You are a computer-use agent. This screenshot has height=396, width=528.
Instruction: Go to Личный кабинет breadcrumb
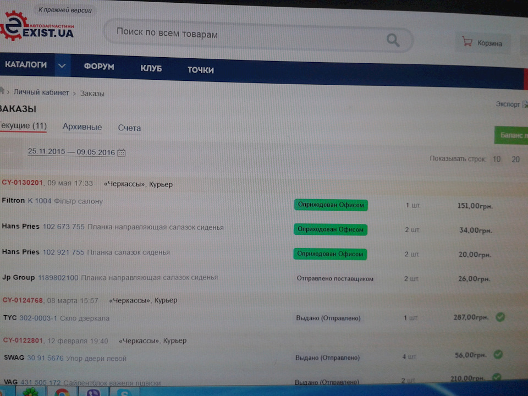coord(41,92)
